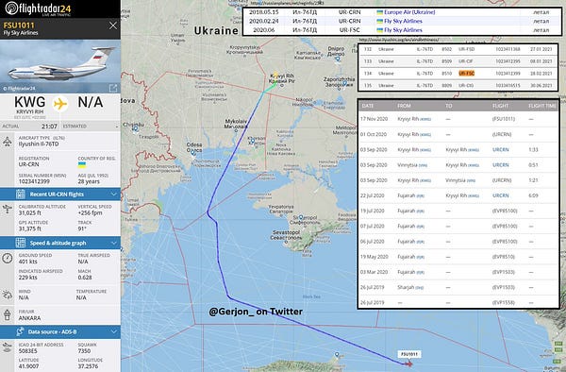Click the Recent UR-CRN flights calendar icon
This screenshot has height=372, width=566.
point(21,194)
